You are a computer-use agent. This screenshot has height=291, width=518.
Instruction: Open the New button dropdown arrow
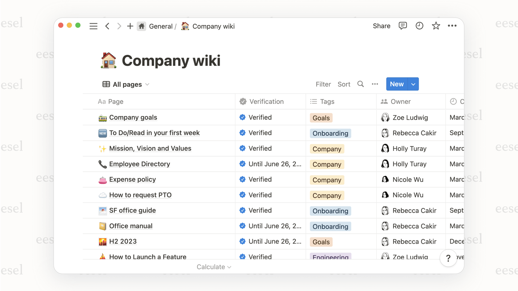[x=413, y=84]
